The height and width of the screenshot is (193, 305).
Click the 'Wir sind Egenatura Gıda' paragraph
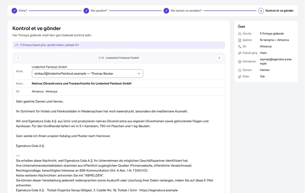[112, 124]
